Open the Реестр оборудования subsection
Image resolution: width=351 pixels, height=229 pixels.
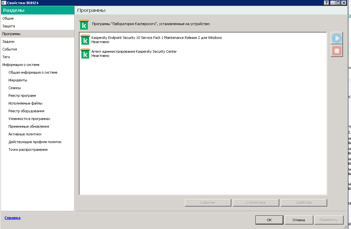tap(26, 111)
